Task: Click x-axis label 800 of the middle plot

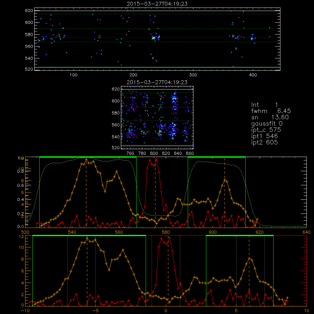Action: click(154, 154)
